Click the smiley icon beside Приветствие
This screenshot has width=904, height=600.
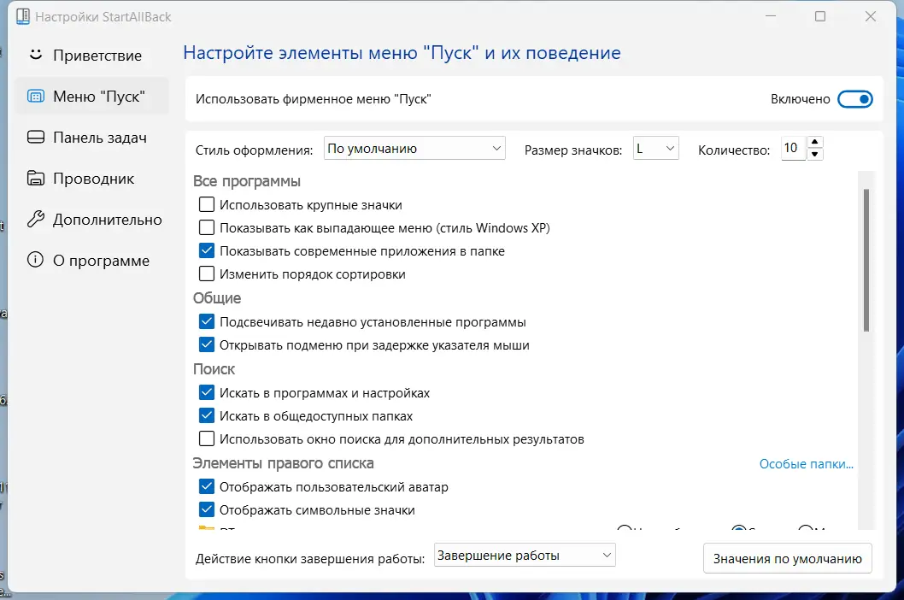[35, 56]
